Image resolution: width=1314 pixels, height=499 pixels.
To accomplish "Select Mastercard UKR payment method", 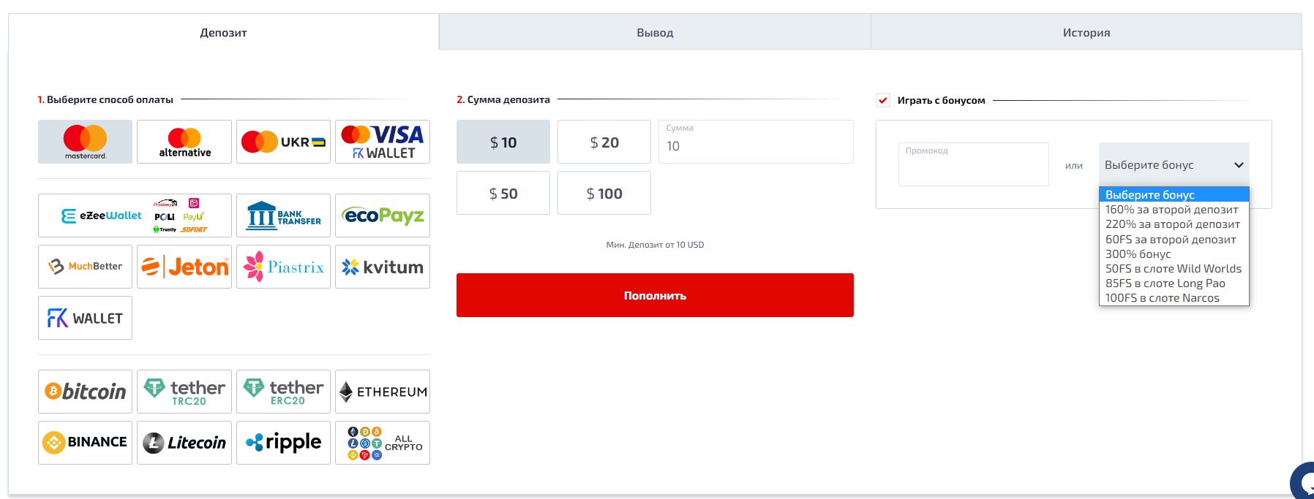I will coord(283,142).
